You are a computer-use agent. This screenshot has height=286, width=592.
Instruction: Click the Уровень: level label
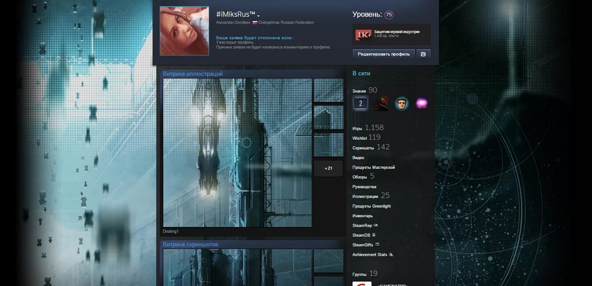(367, 15)
